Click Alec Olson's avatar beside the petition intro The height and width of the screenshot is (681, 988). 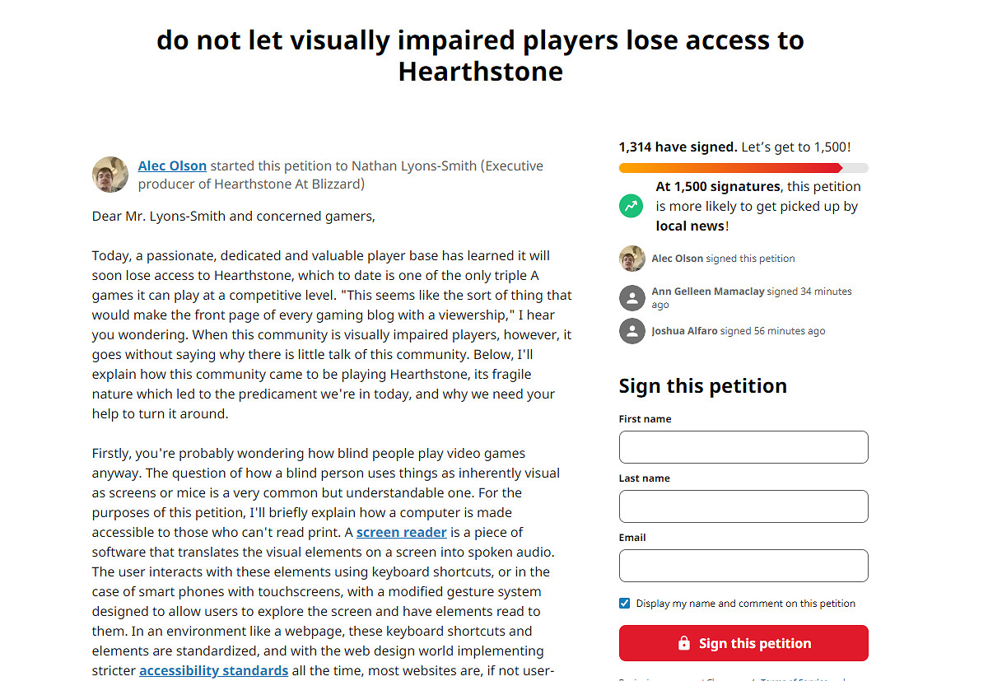coord(110,175)
